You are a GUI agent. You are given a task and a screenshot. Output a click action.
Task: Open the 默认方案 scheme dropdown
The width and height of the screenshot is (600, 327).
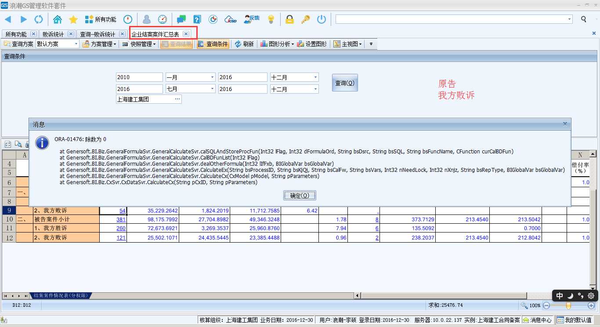[x=76, y=44]
